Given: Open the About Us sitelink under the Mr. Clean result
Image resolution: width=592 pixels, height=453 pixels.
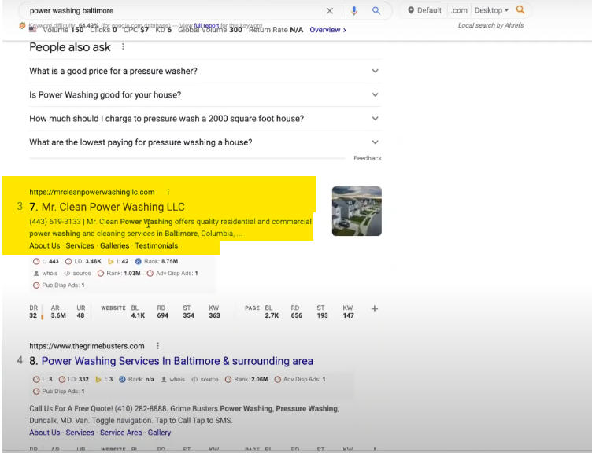Looking at the screenshot, I should pyautogui.click(x=45, y=245).
